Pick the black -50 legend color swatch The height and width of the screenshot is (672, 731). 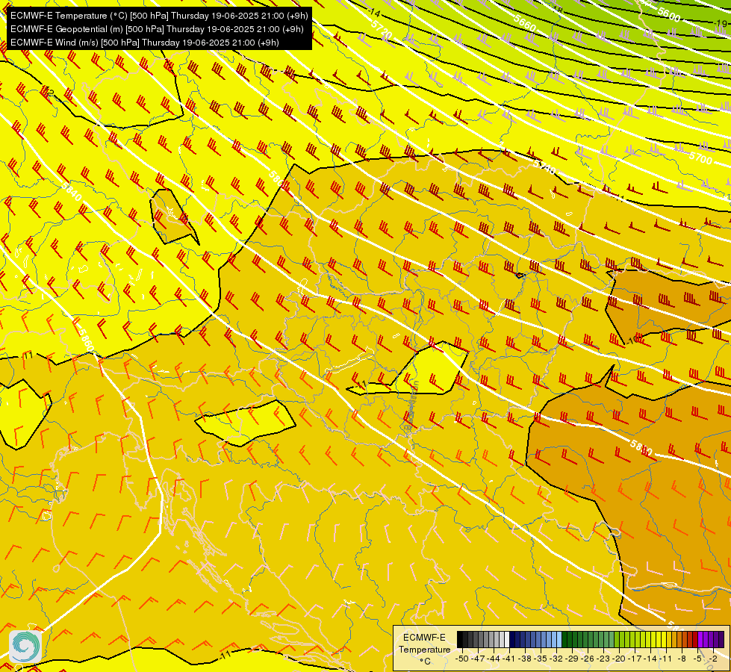pos(460,639)
